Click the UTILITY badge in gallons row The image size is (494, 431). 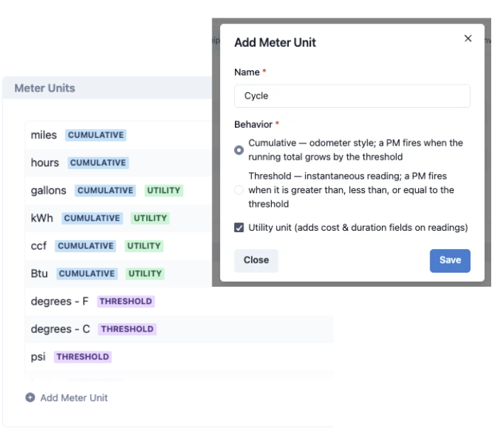(x=164, y=190)
